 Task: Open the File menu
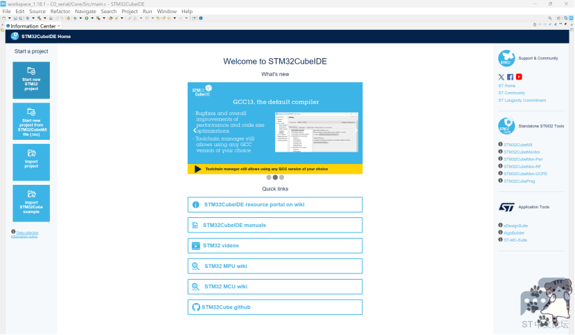[x=7, y=11]
